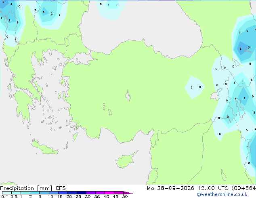Screen dimensions: 256x198
Task: Click the Sea of Marmara
Action: [82, 59]
